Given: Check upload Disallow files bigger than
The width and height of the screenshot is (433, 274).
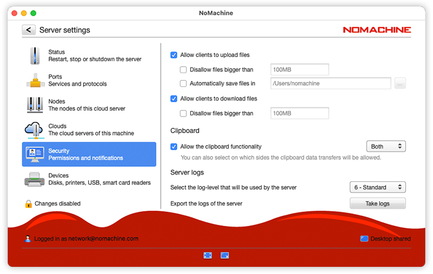Looking at the screenshot, I should pyautogui.click(x=183, y=70).
